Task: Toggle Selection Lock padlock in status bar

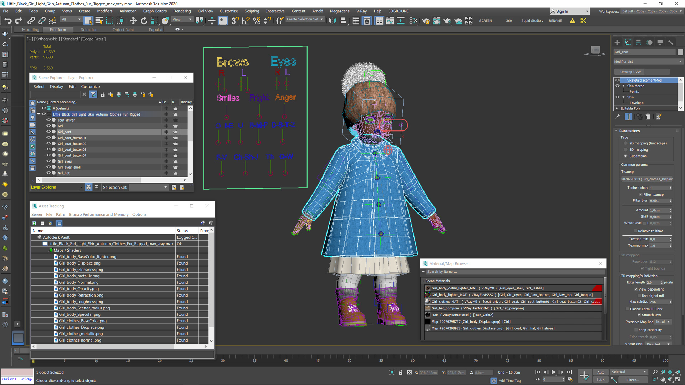Action: click(x=401, y=373)
